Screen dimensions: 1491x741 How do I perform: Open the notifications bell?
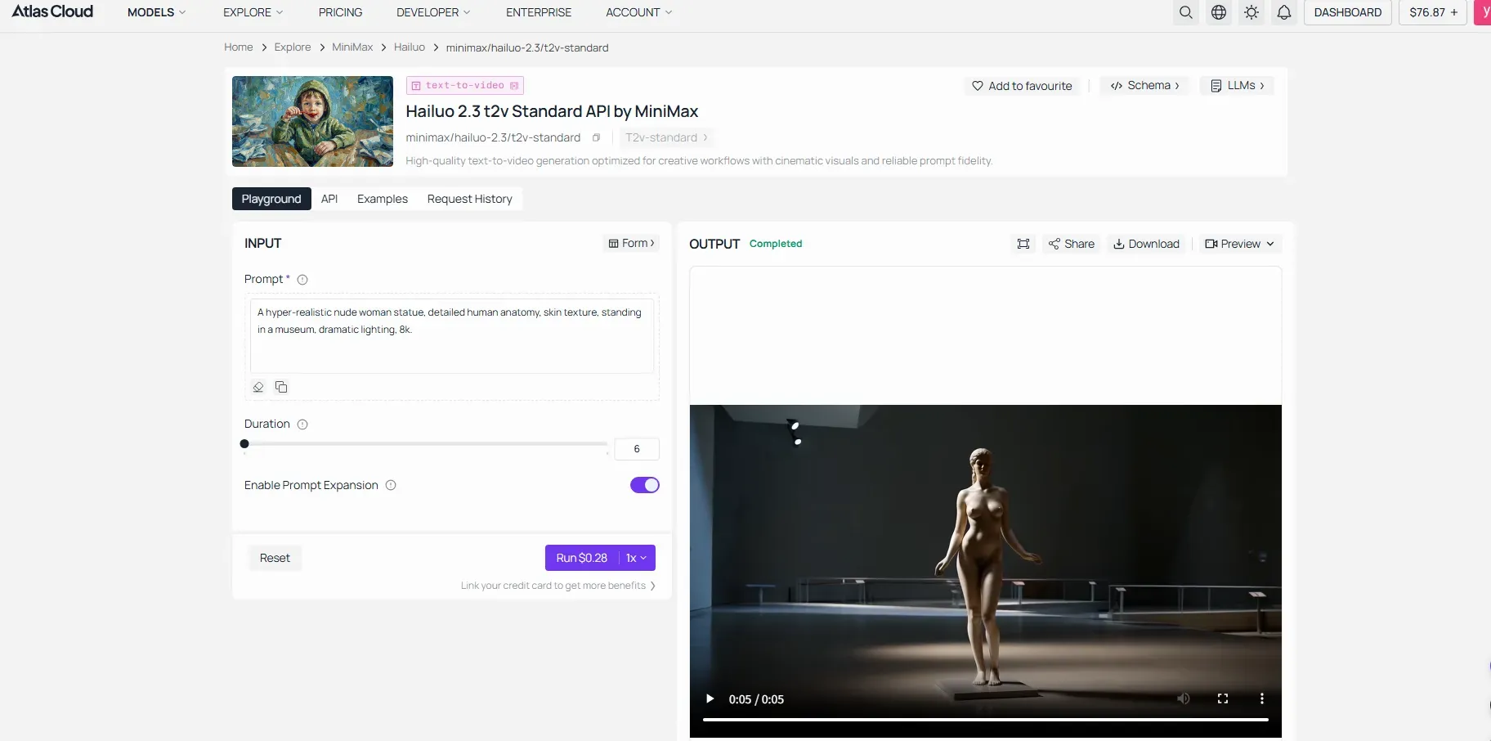point(1283,12)
